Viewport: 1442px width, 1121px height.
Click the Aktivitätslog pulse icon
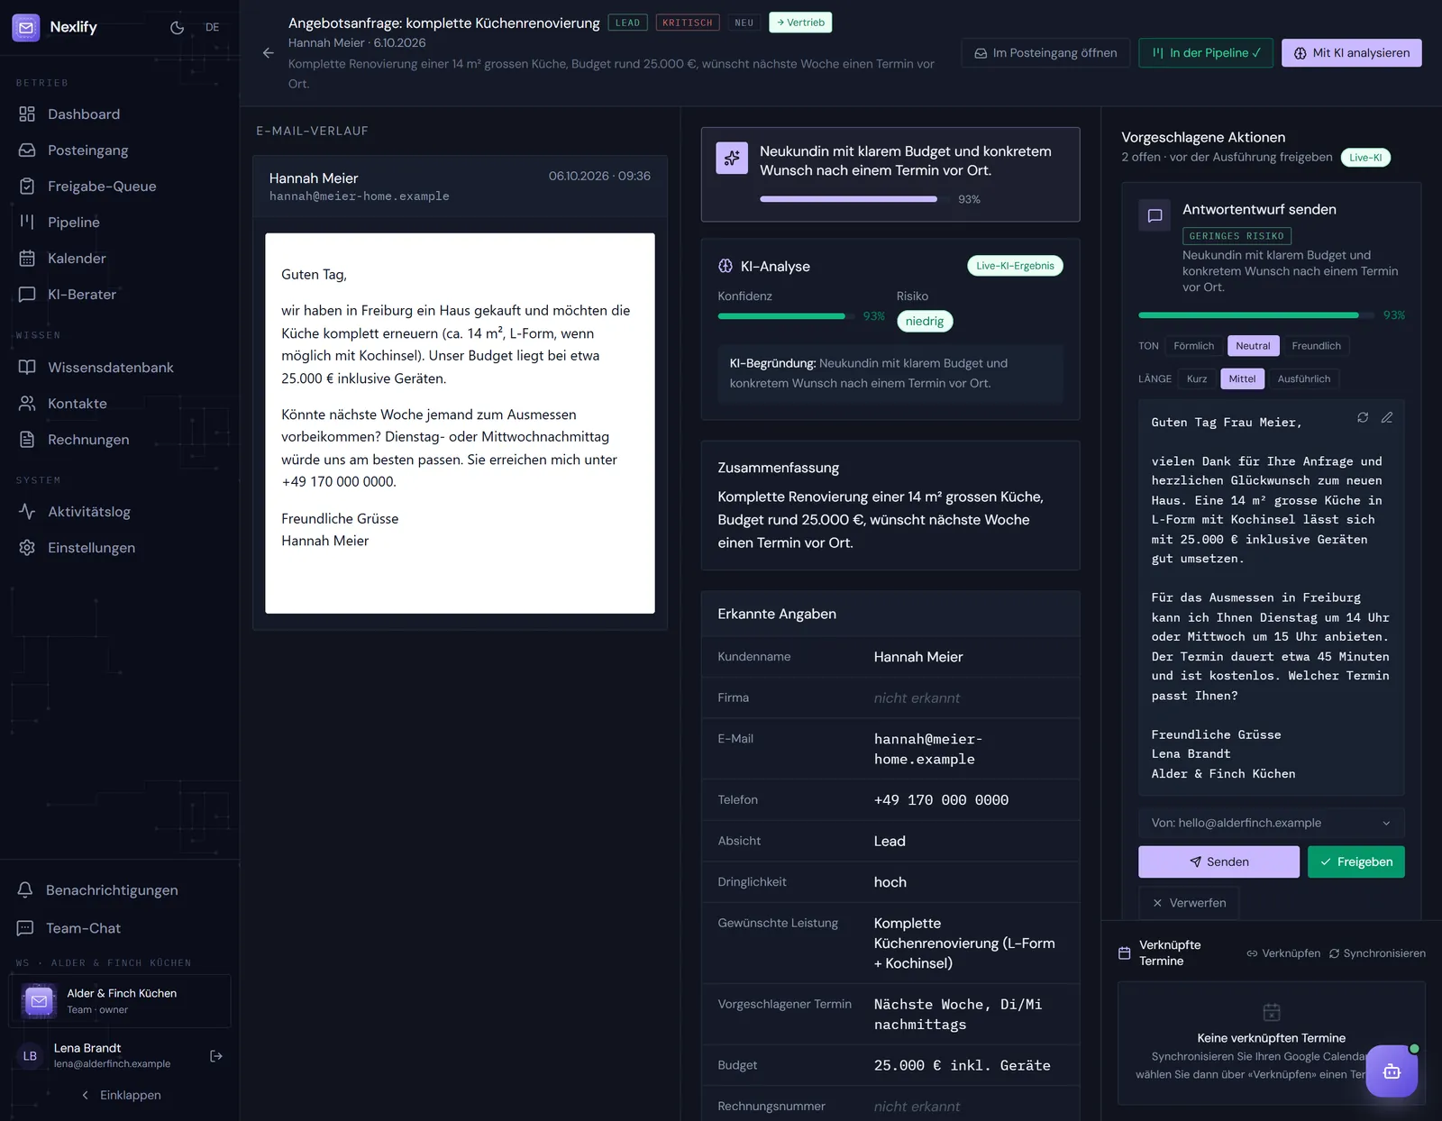pos(27,512)
